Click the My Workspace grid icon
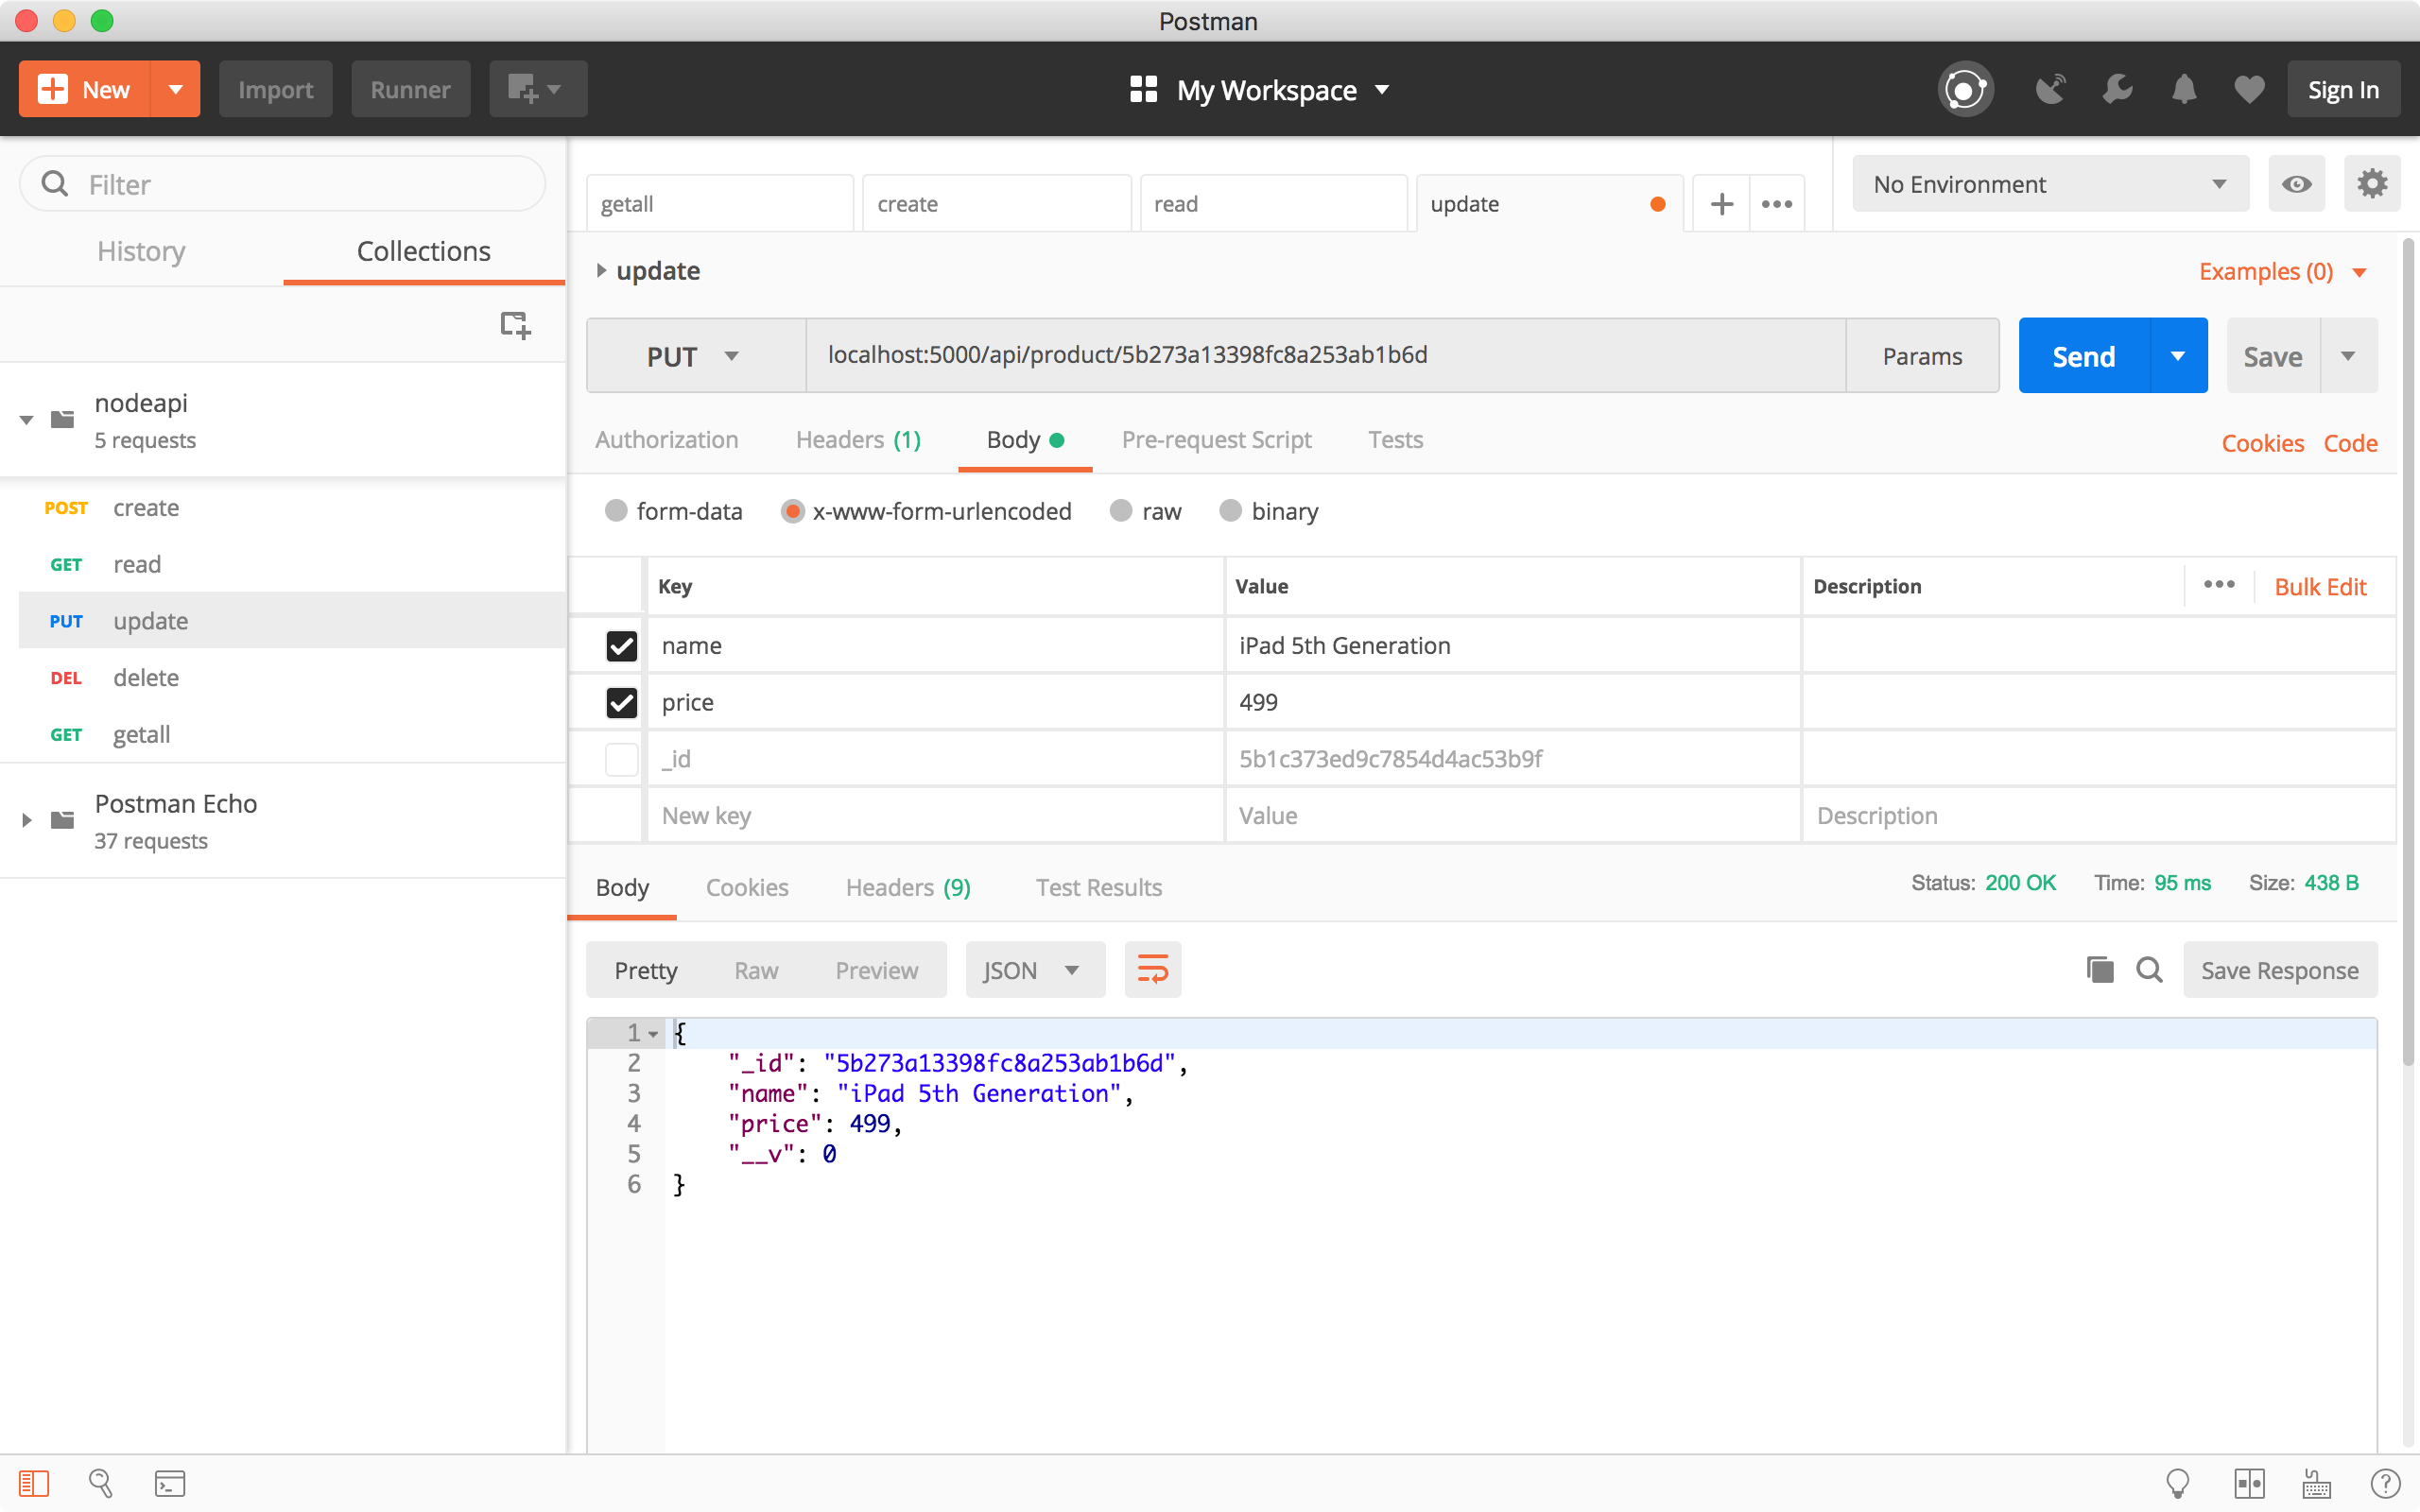The image size is (2420, 1512). tap(1143, 90)
